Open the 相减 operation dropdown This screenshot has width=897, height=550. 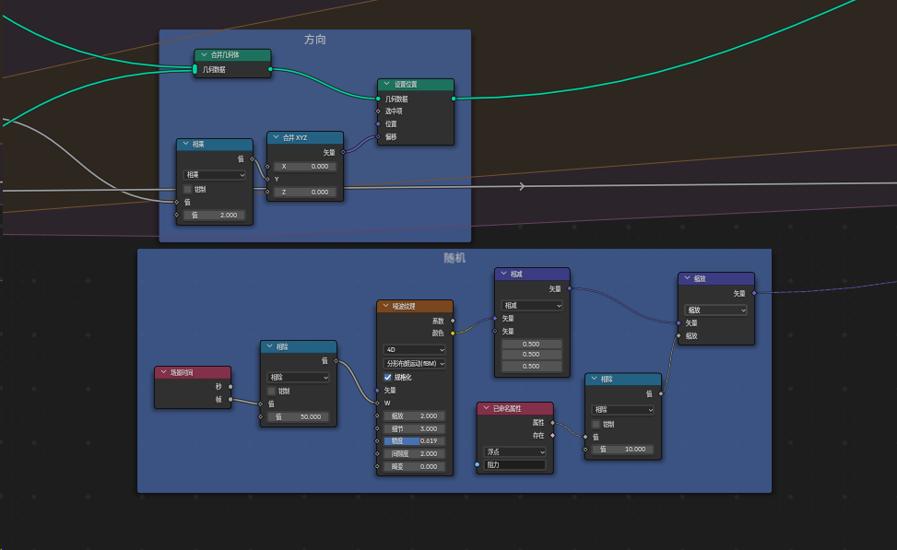532,306
